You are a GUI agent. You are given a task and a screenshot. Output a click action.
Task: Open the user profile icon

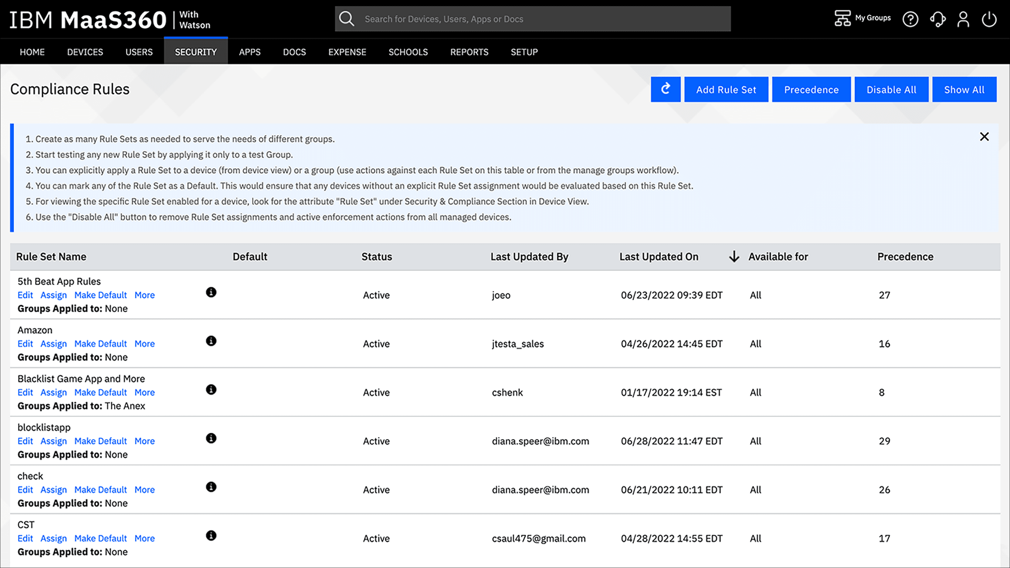pyautogui.click(x=963, y=19)
